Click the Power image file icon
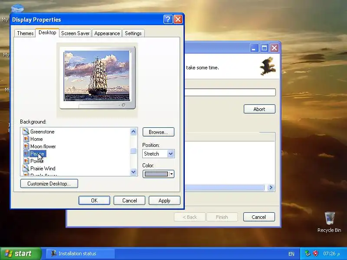347x260 pixels. coord(26,161)
